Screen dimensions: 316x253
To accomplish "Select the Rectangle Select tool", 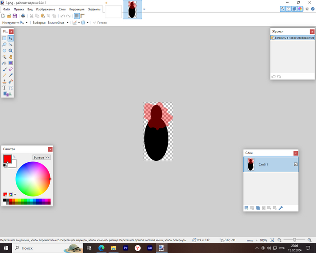I will pos(5,38).
